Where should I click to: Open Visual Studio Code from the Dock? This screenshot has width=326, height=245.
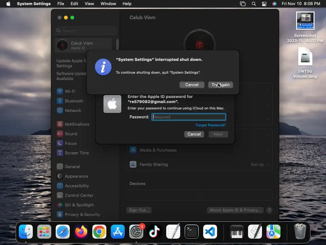(x=210, y=232)
